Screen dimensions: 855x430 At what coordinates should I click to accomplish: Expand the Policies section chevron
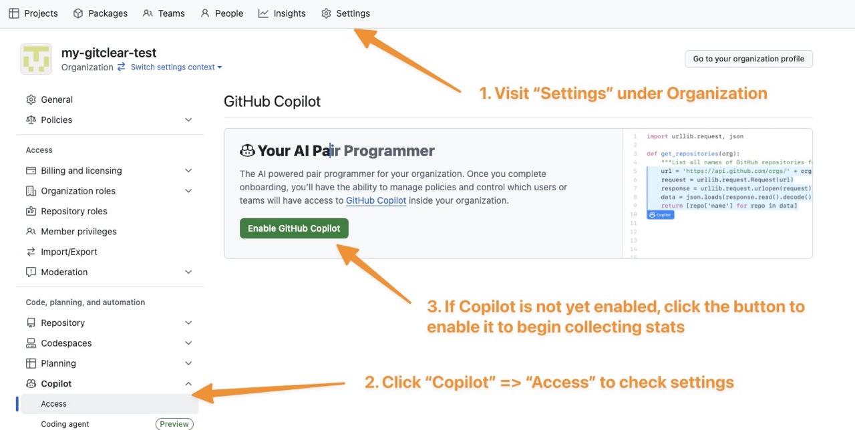pyautogui.click(x=188, y=120)
